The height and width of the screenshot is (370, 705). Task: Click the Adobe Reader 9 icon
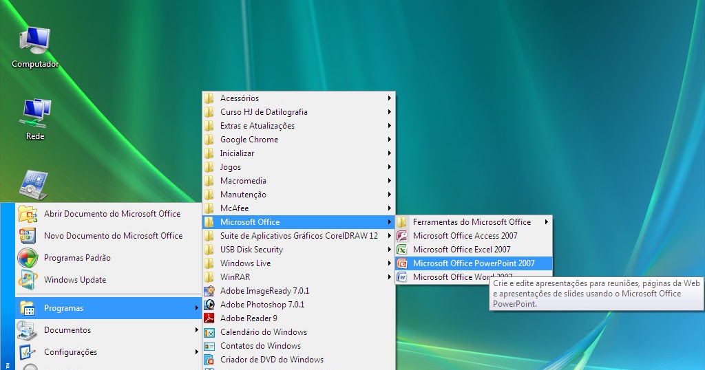(x=209, y=318)
